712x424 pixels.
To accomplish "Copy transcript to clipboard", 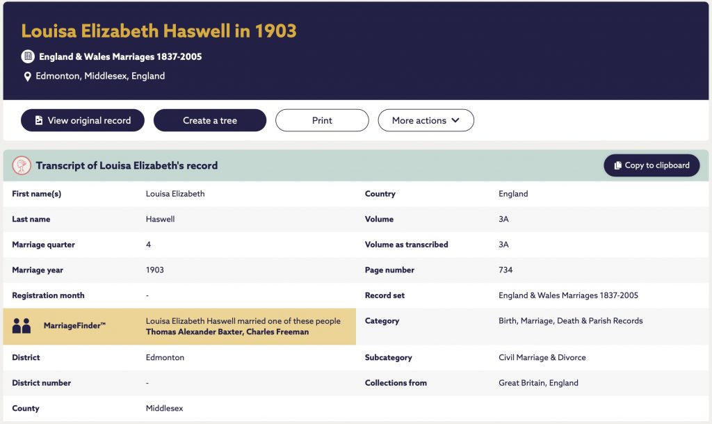I will [652, 165].
